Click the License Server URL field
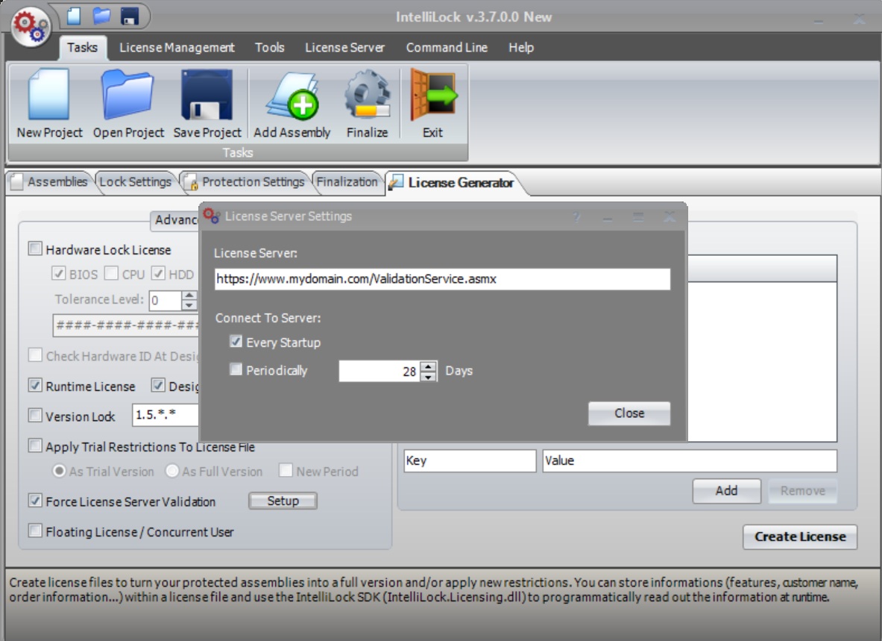The image size is (882, 641). tap(442, 279)
